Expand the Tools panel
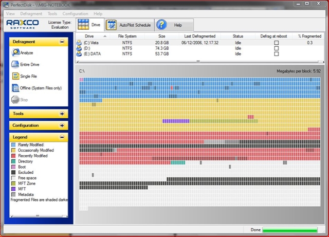The height and width of the screenshot is (237, 329). 62,114
